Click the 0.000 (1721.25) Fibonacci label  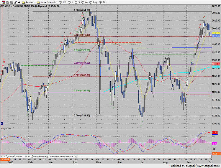point(82,116)
